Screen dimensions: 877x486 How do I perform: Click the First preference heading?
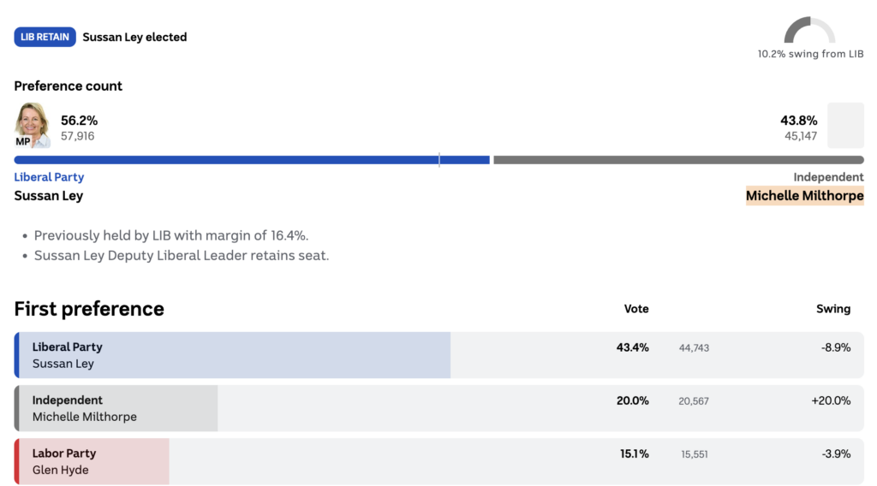(89, 309)
